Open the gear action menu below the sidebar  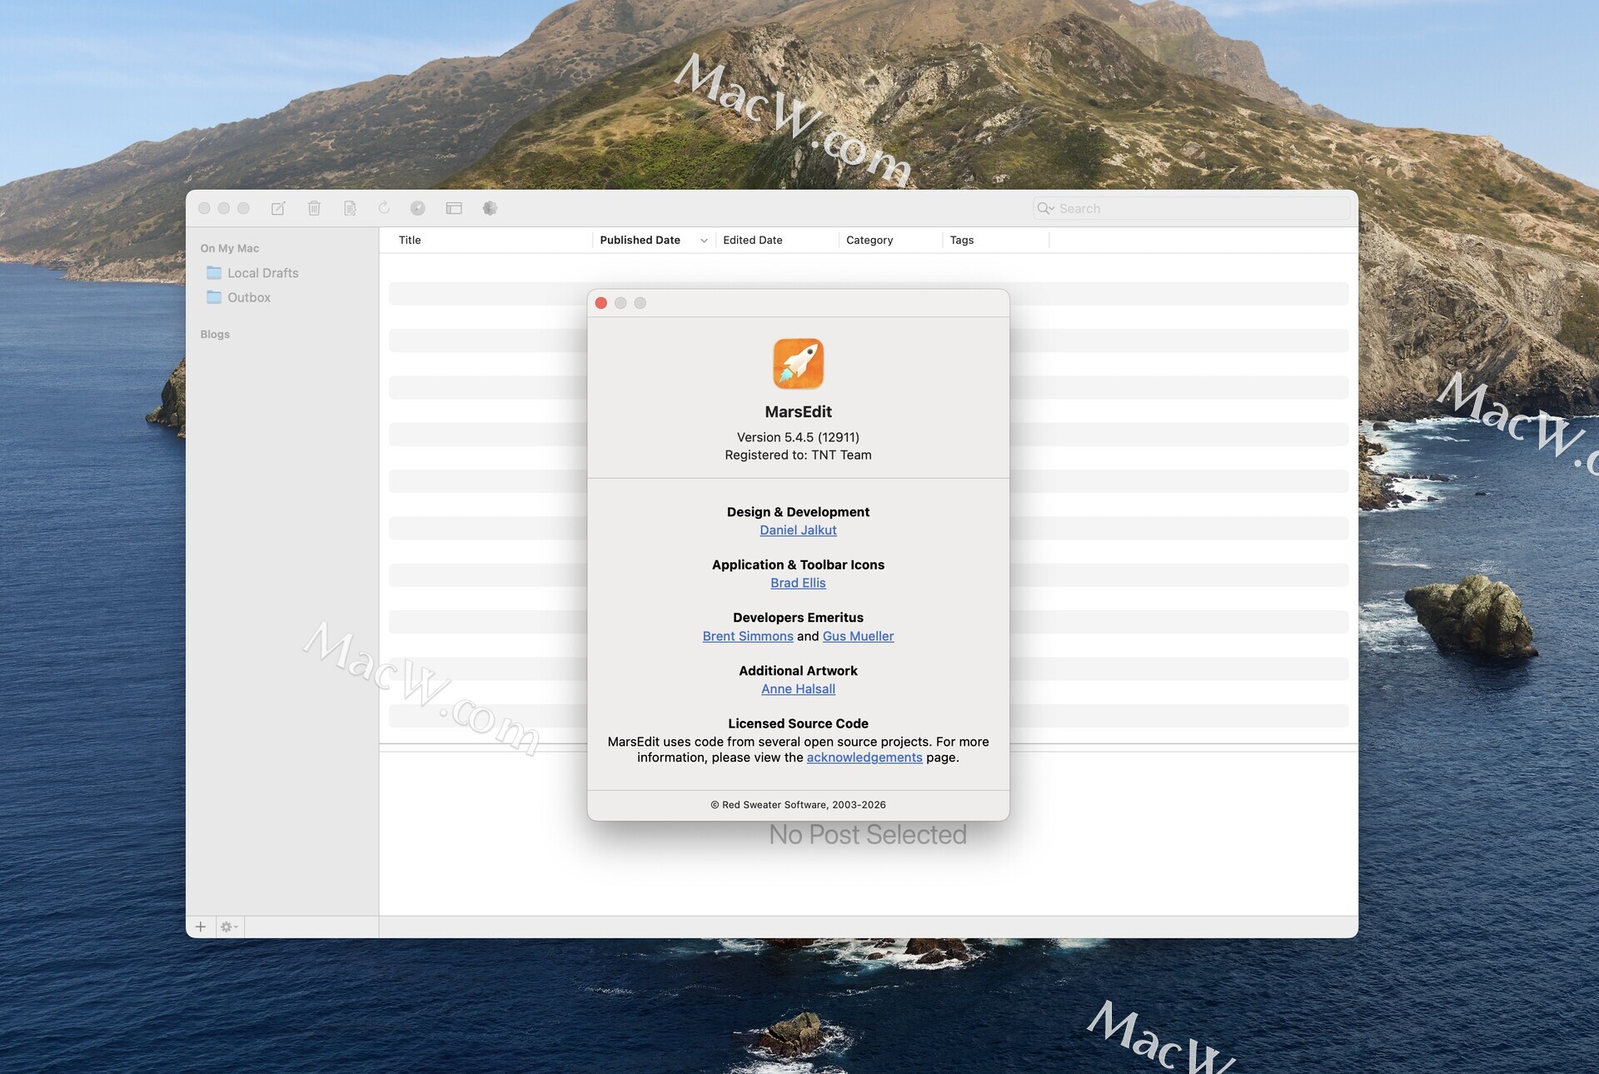[229, 927]
